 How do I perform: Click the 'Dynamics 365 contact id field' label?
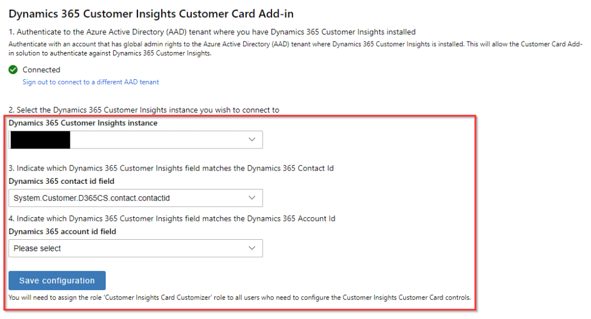click(61, 181)
